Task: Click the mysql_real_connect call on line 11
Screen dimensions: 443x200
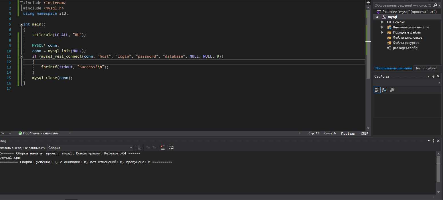Action: point(62,56)
